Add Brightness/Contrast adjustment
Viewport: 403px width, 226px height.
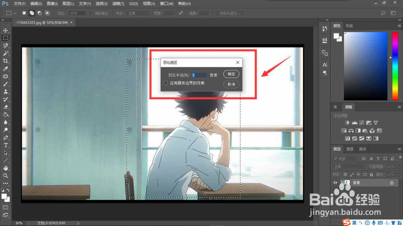pyautogui.click(x=347, y=123)
